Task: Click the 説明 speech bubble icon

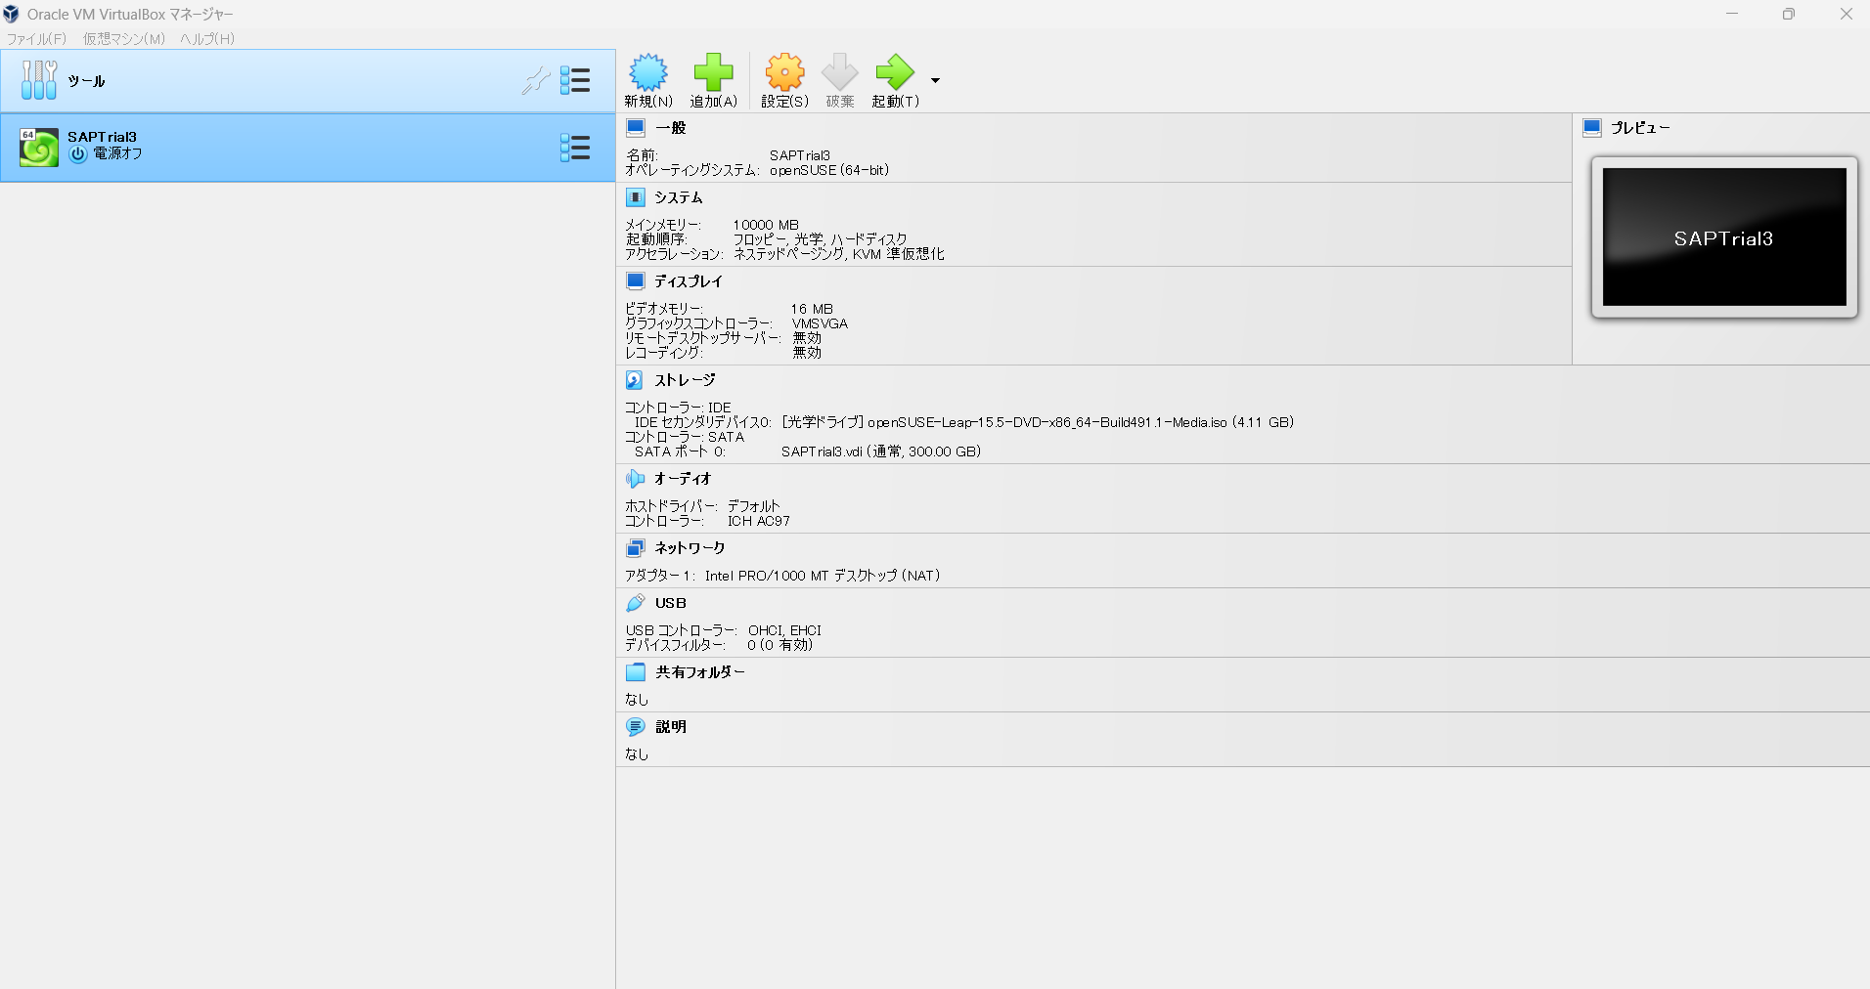Action: pyautogui.click(x=636, y=727)
